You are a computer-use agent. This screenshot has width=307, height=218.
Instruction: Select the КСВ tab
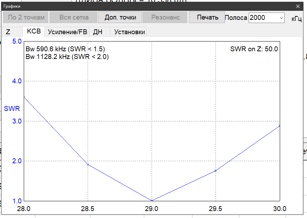pos(34,31)
